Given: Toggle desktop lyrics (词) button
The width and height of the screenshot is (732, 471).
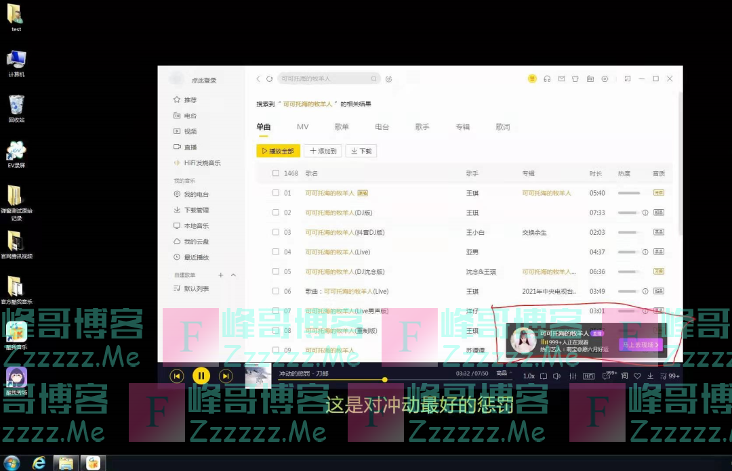Looking at the screenshot, I should click(x=624, y=376).
